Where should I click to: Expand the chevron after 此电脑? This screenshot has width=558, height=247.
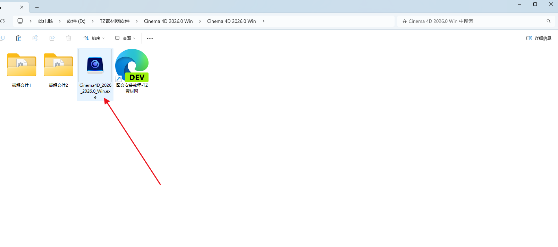[60, 21]
